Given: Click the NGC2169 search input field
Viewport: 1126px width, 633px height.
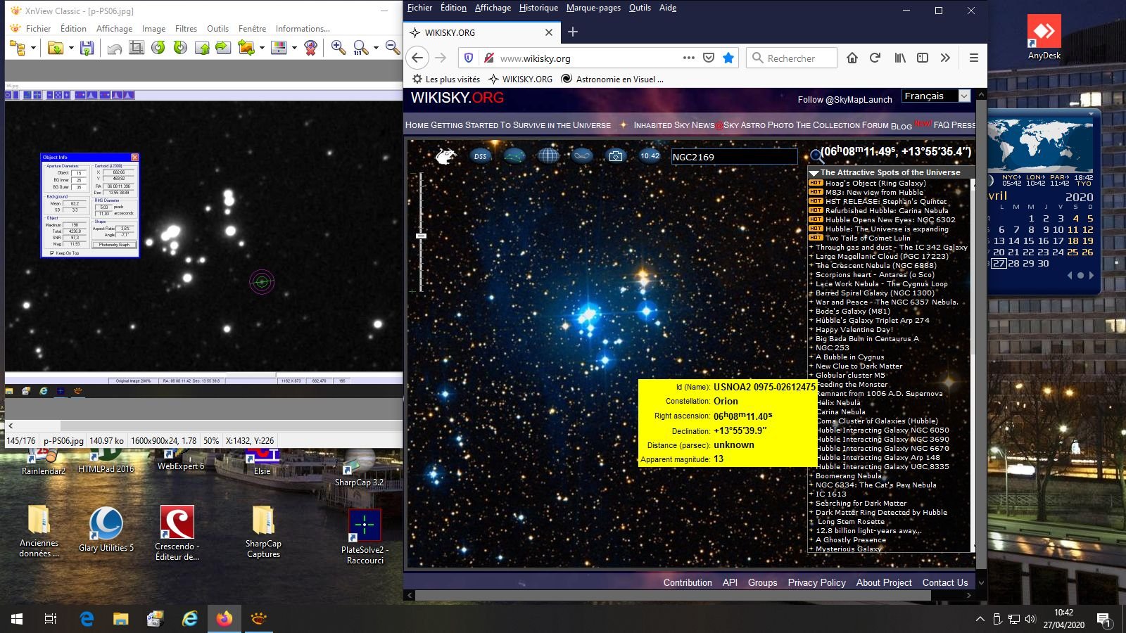Looking at the screenshot, I should (733, 157).
